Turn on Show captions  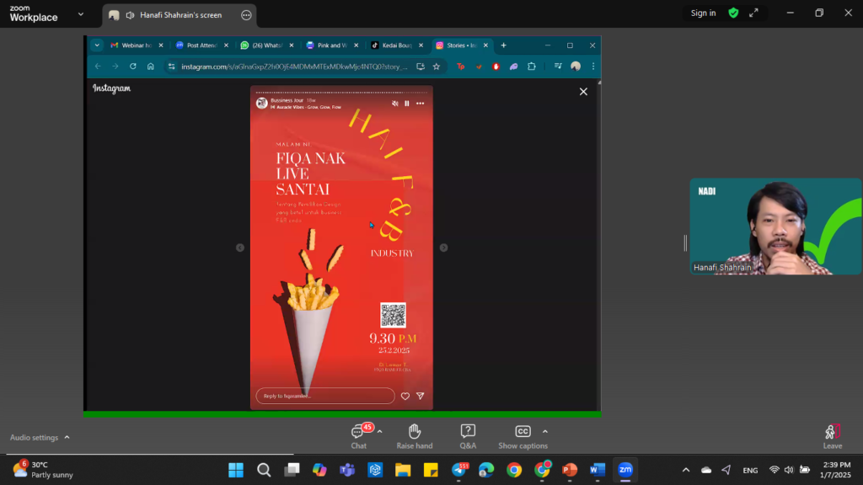[523, 437]
